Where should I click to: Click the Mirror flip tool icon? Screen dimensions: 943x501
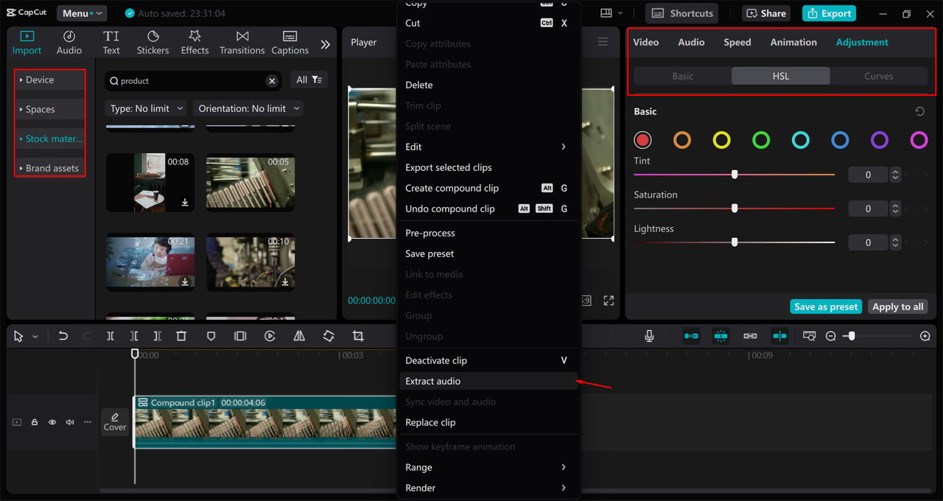coord(299,336)
